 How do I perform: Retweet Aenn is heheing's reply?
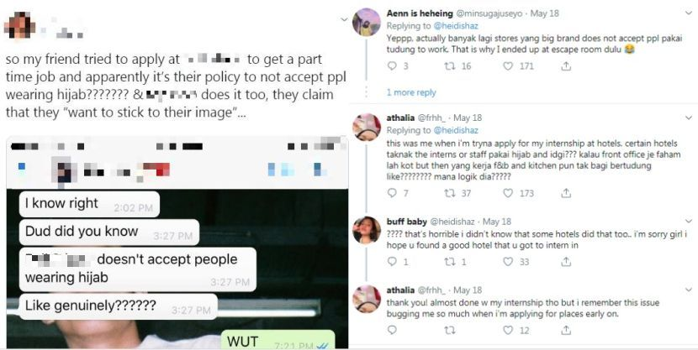click(x=450, y=66)
